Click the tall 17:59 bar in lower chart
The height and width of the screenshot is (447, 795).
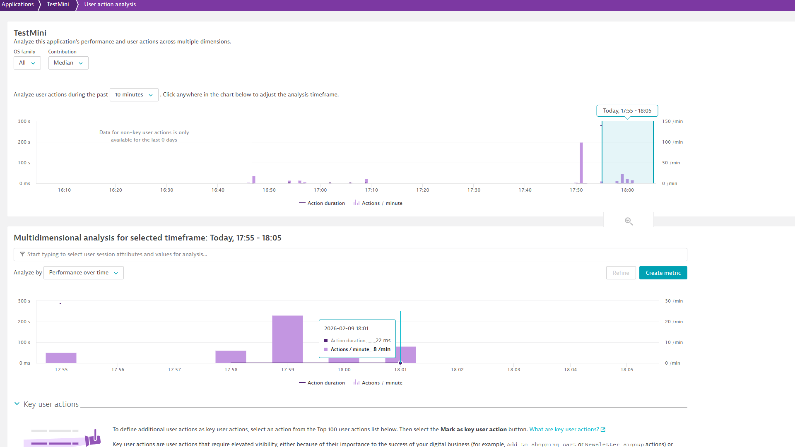click(x=287, y=339)
